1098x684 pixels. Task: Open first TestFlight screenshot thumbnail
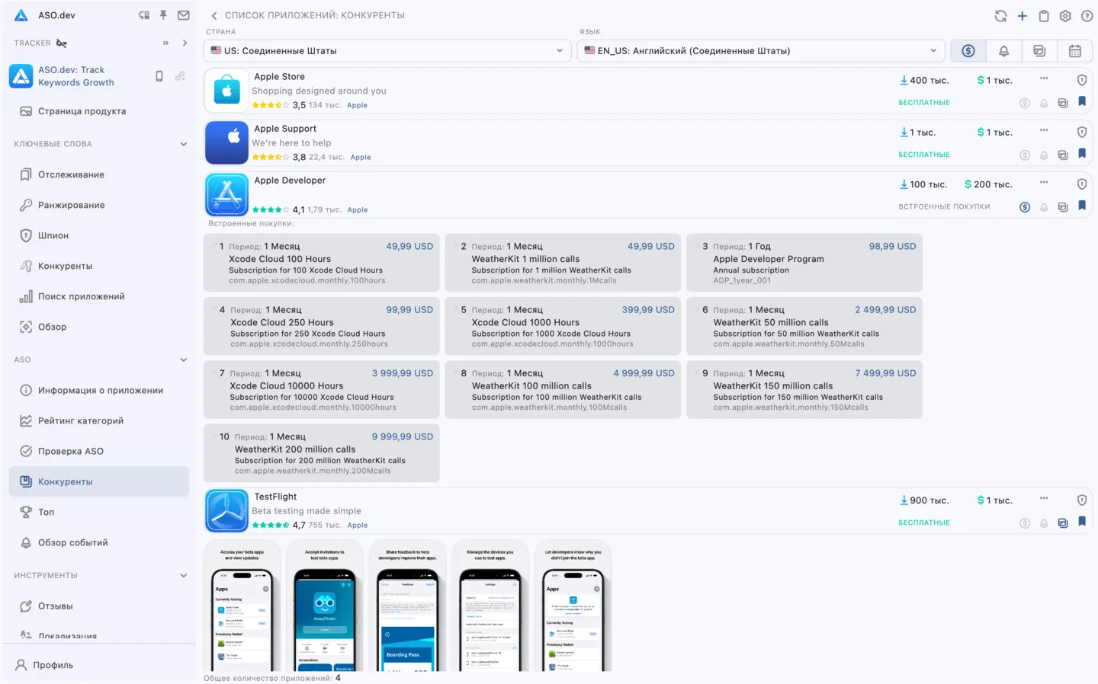(242, 607)
